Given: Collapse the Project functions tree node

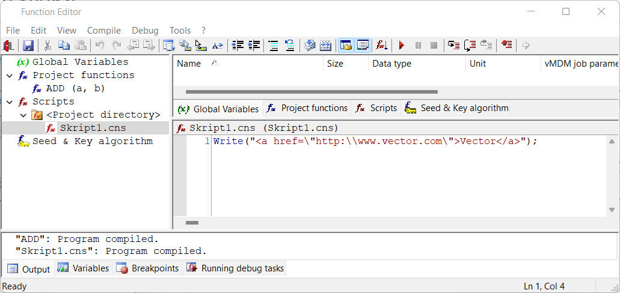Looking at the screenshot, I should [x=10, y=76].
